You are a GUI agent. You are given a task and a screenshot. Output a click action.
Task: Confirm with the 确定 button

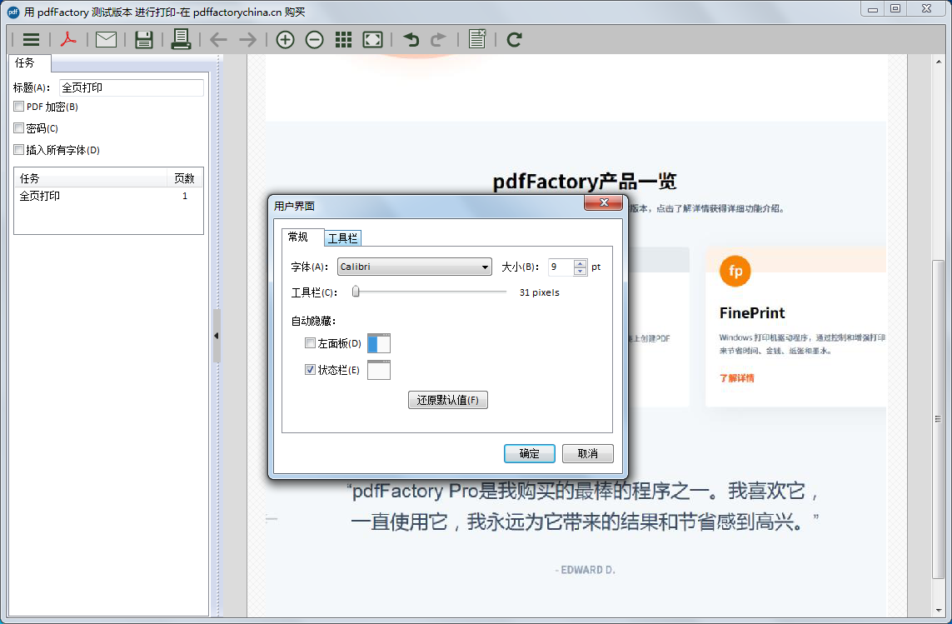(530, 453)
